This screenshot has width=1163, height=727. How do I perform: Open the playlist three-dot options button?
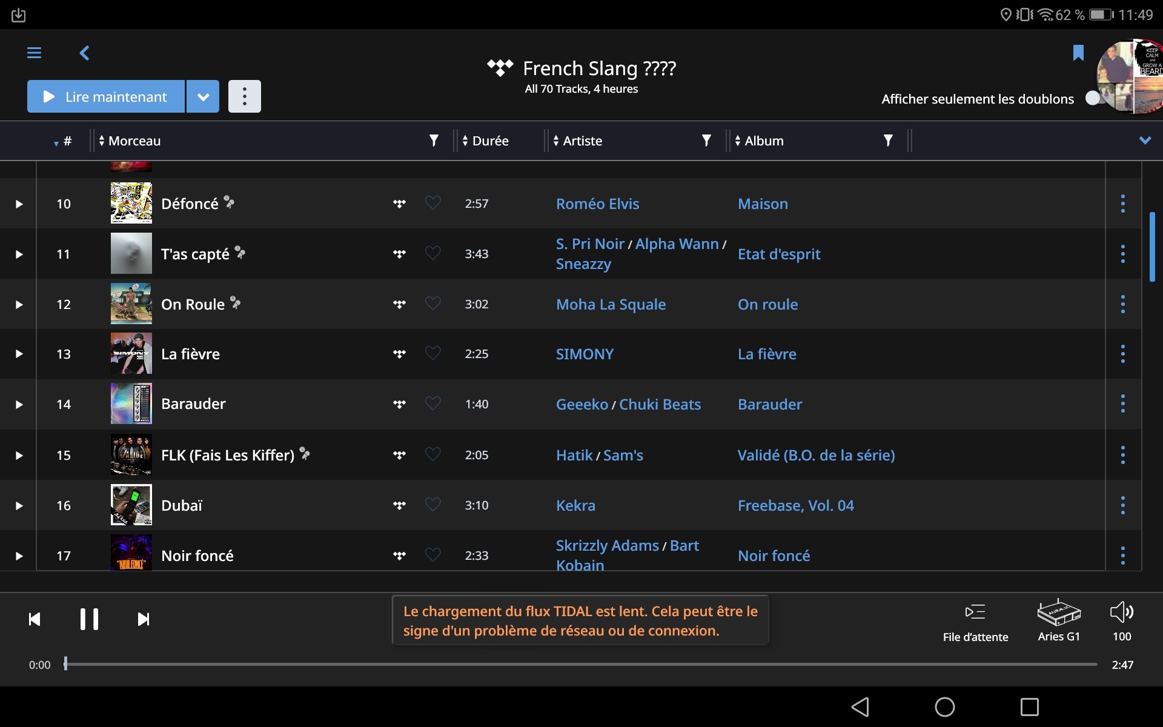tap(245, 96)
